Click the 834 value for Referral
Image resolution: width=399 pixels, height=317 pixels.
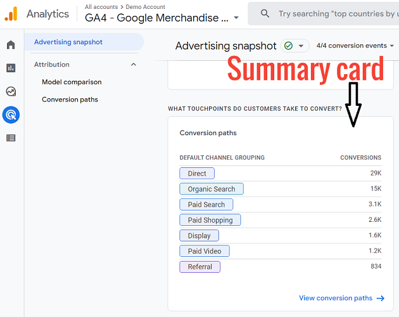pyautogui.click(x=376, y=266)
